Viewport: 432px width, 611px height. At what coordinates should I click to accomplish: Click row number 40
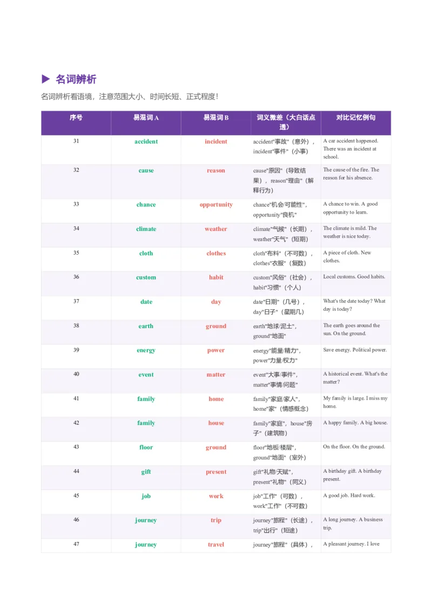(x=76, y=374)
